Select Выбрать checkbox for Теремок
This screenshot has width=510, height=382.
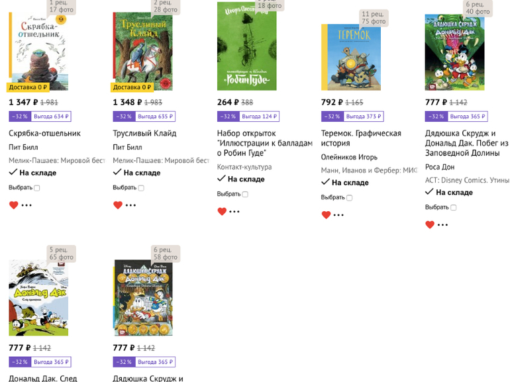349,198
